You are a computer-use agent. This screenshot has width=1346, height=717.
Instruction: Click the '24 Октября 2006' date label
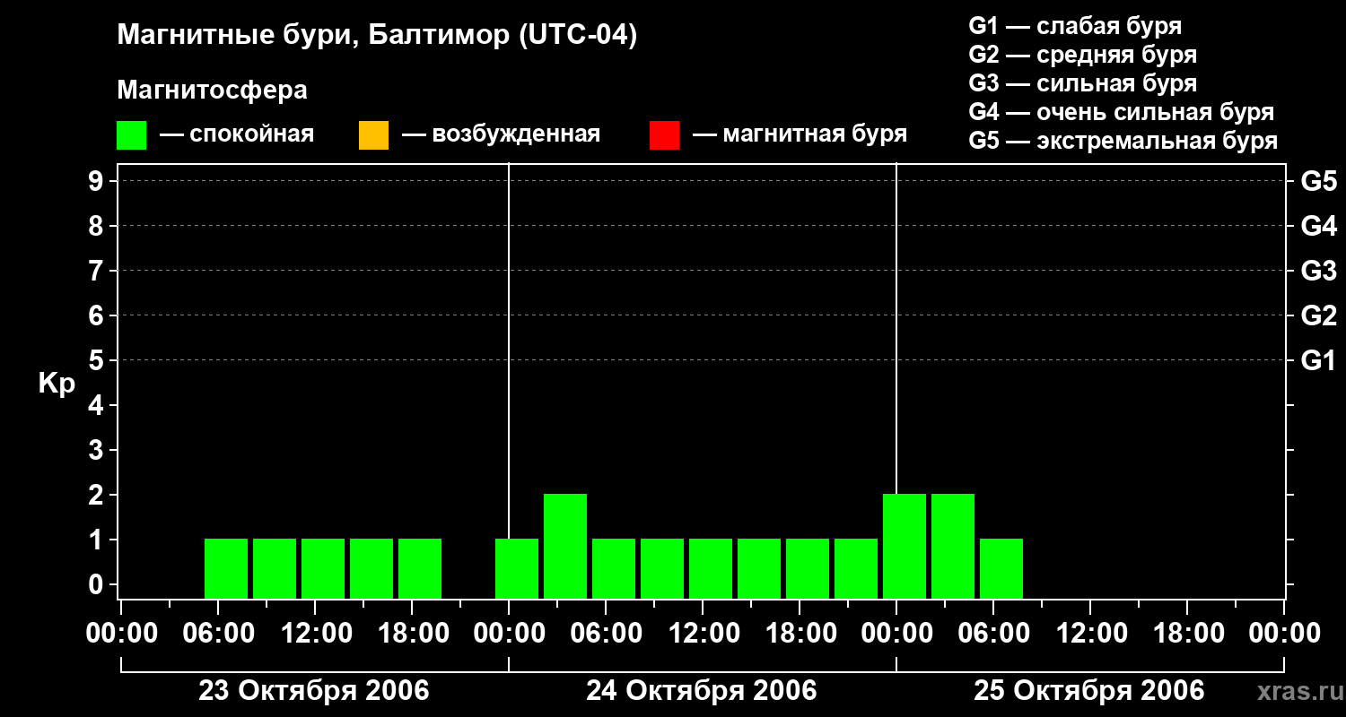coord(702,691)
